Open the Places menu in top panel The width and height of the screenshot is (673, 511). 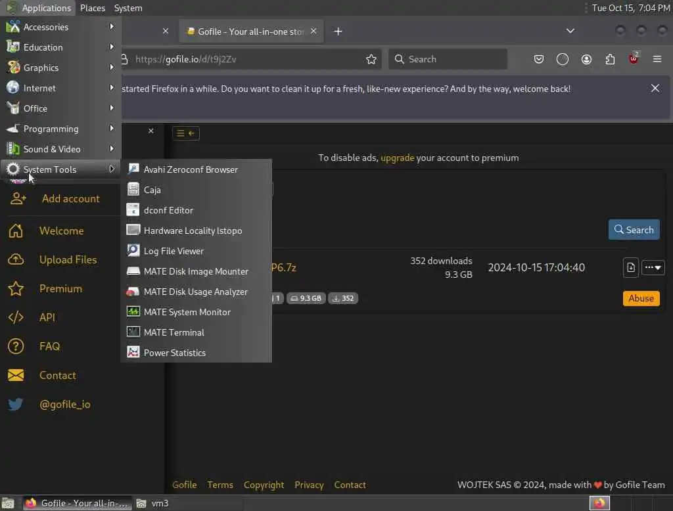point(92,8)
